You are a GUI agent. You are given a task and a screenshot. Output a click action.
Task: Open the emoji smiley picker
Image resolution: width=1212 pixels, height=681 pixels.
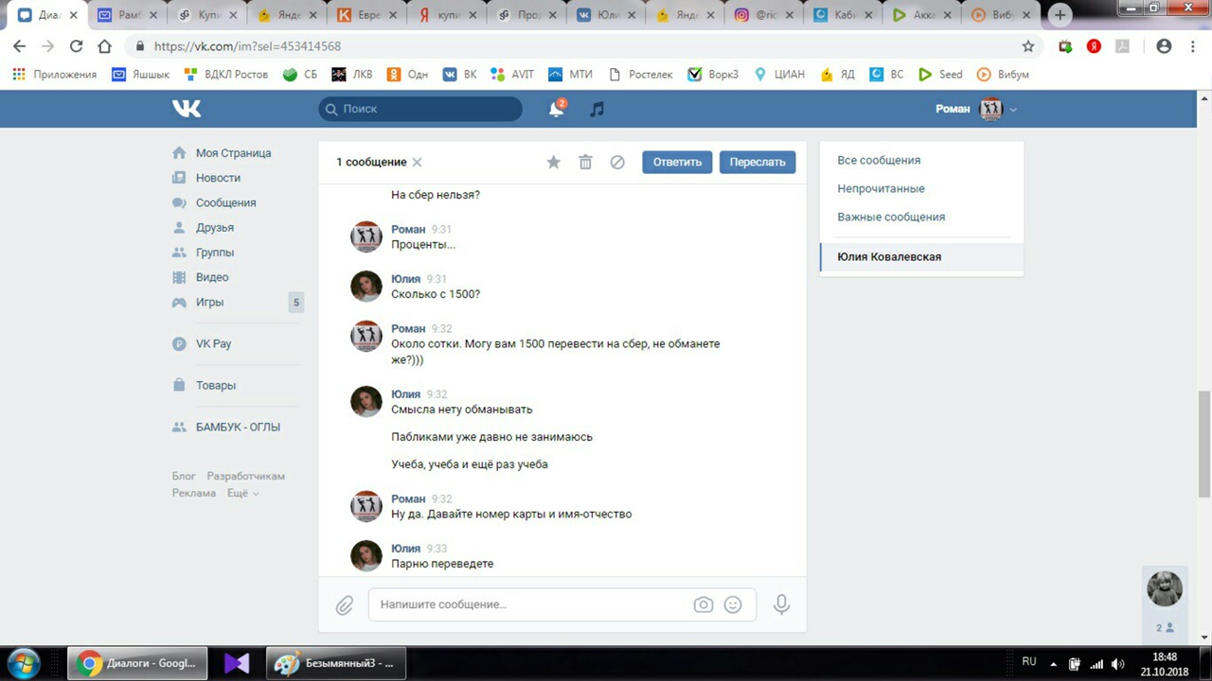(733, 604)
